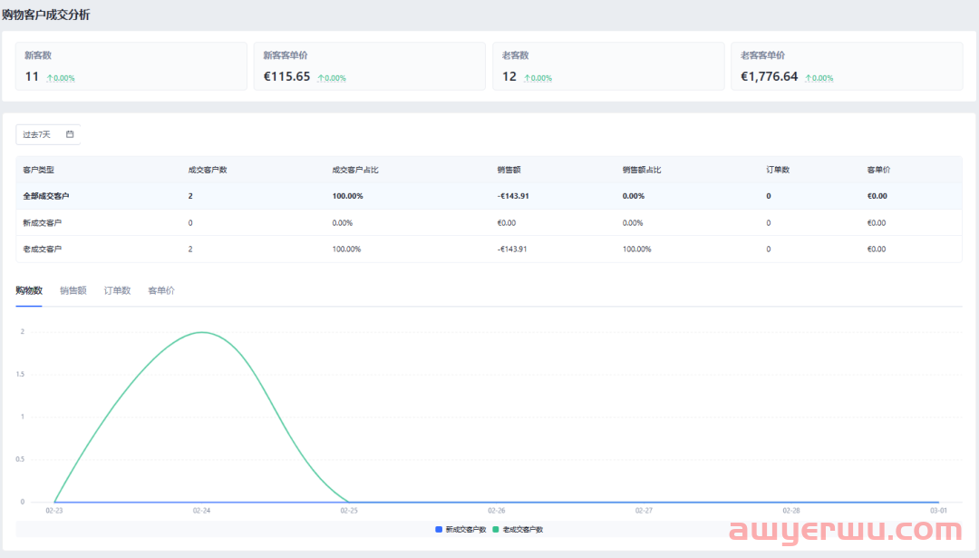The height and width of the screenshot is (558, 979).
Task: Select the 老成交客户 table row
Action: tap(489, 249)
